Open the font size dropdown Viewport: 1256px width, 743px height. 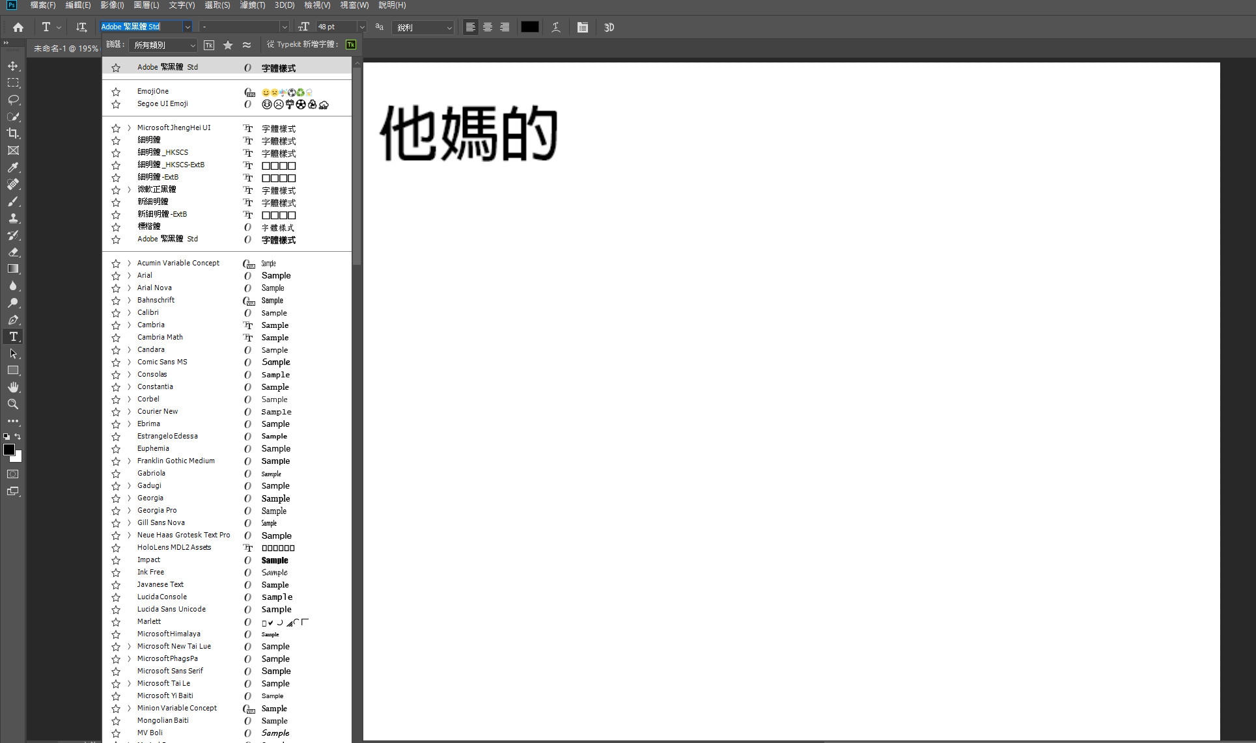[x=361, y=27]
